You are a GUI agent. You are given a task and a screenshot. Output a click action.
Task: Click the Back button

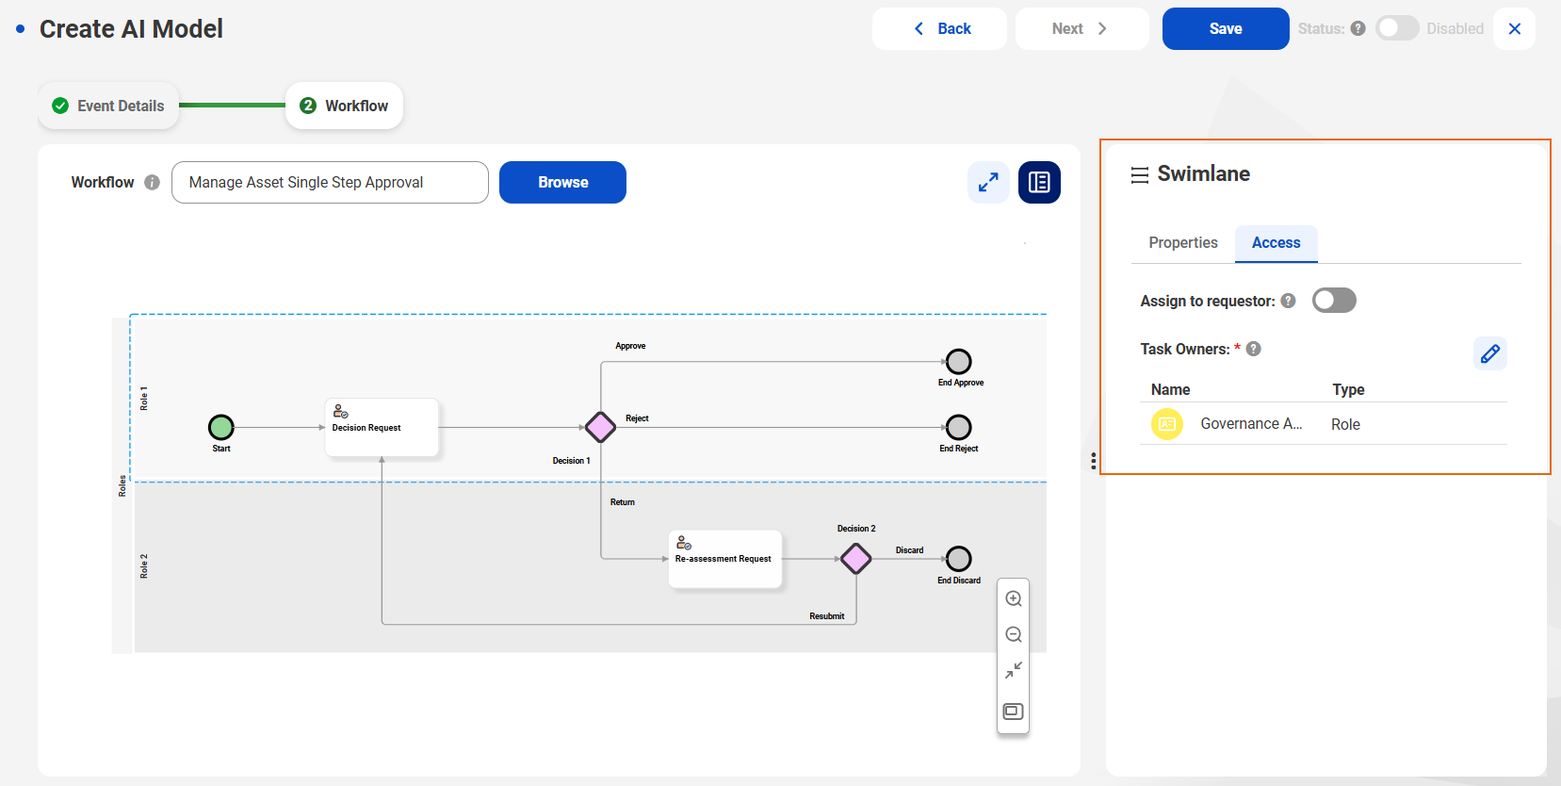(939, 28)
